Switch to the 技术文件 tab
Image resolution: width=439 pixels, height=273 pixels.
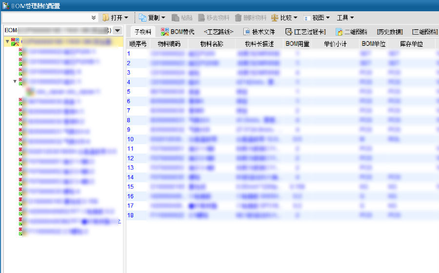[x=259, y=32]
